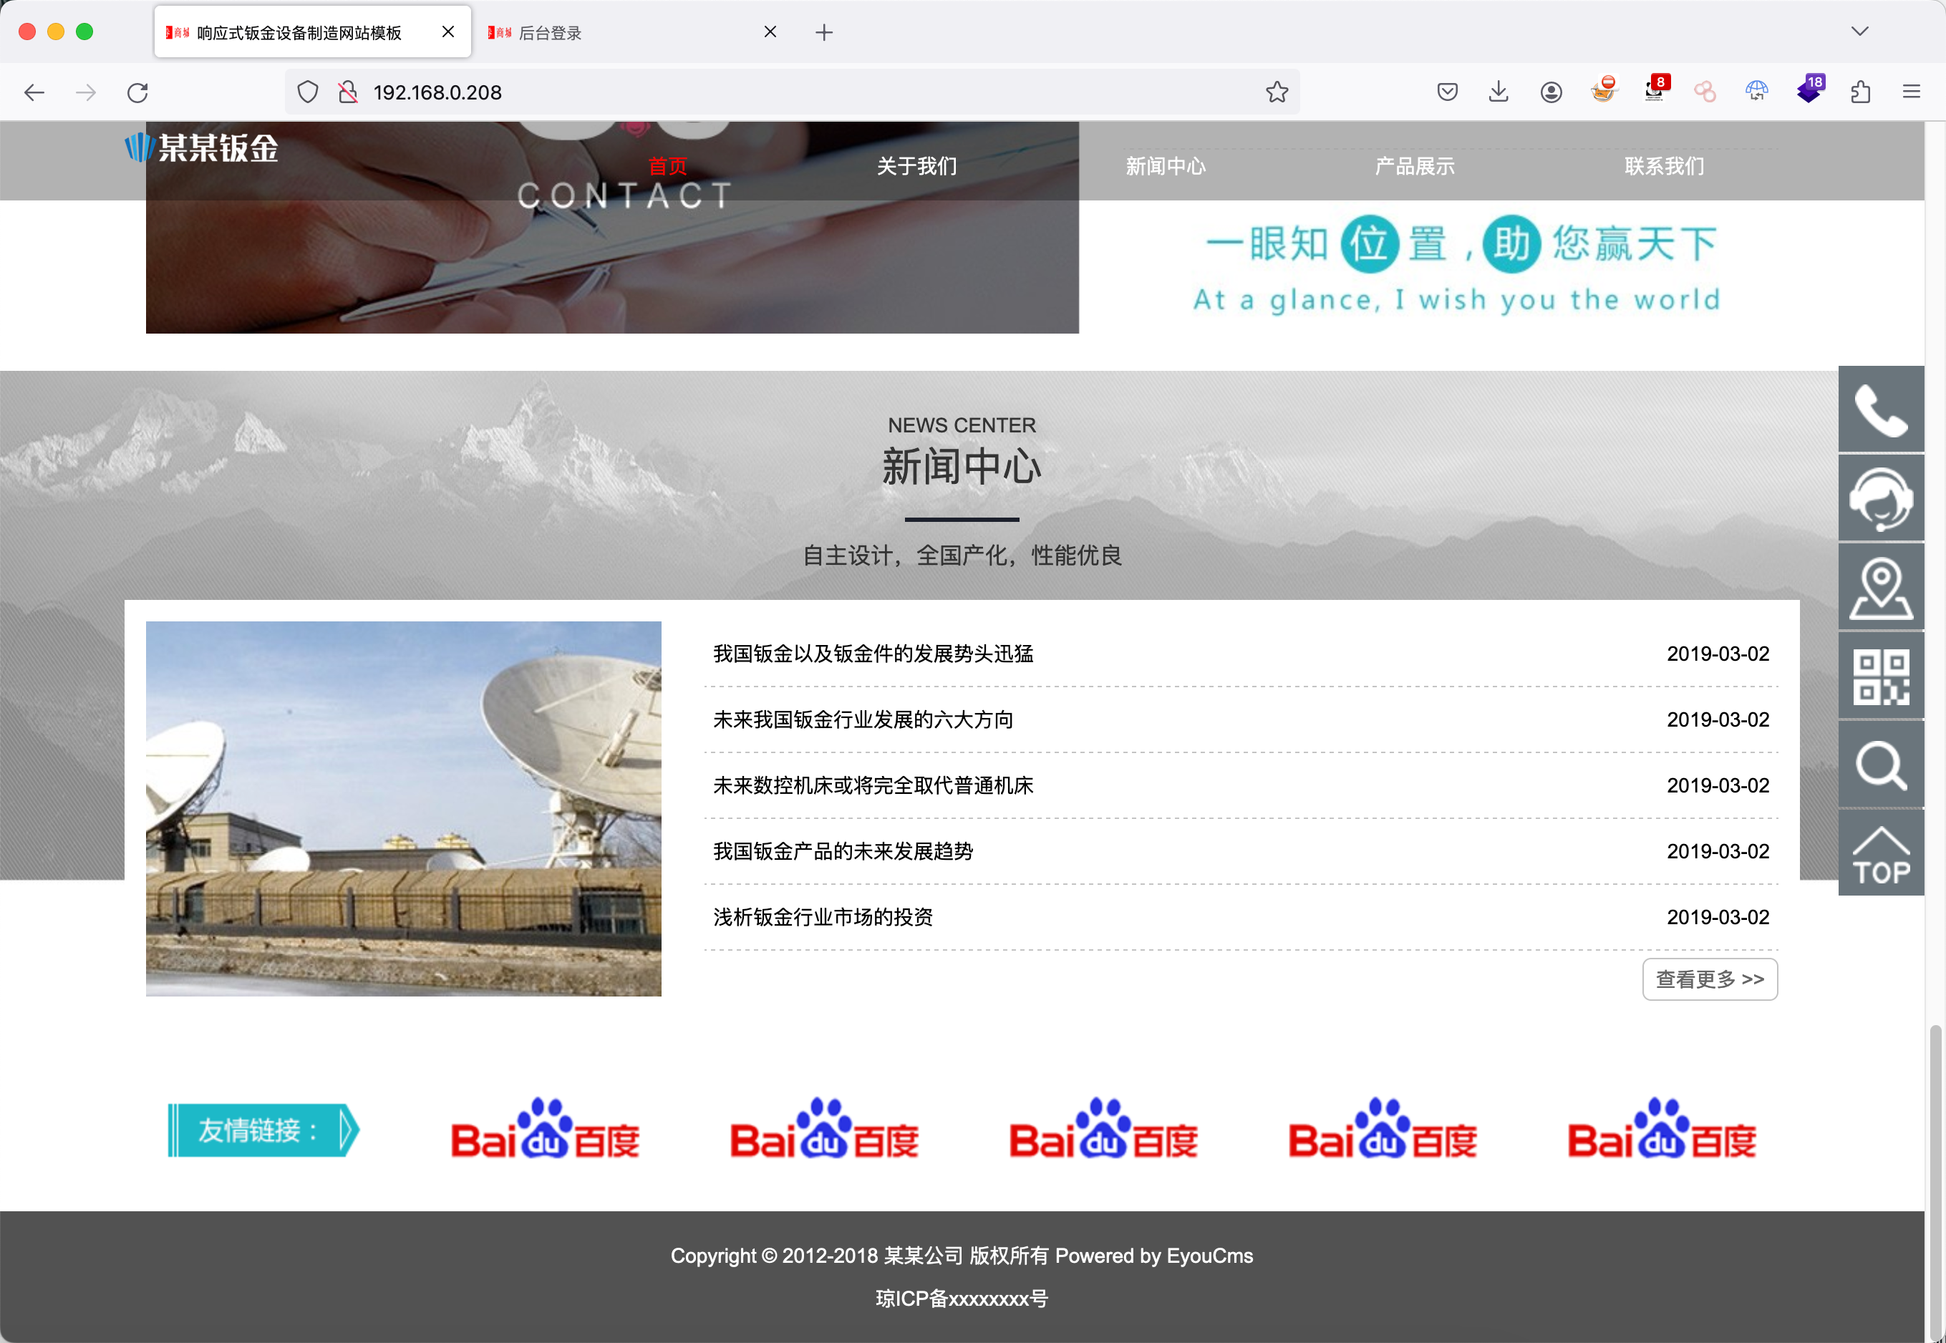The height and width of the screenshot is (1343, 1946).
Task: Click the satellite dish news thumbnail
Action: 403,808
